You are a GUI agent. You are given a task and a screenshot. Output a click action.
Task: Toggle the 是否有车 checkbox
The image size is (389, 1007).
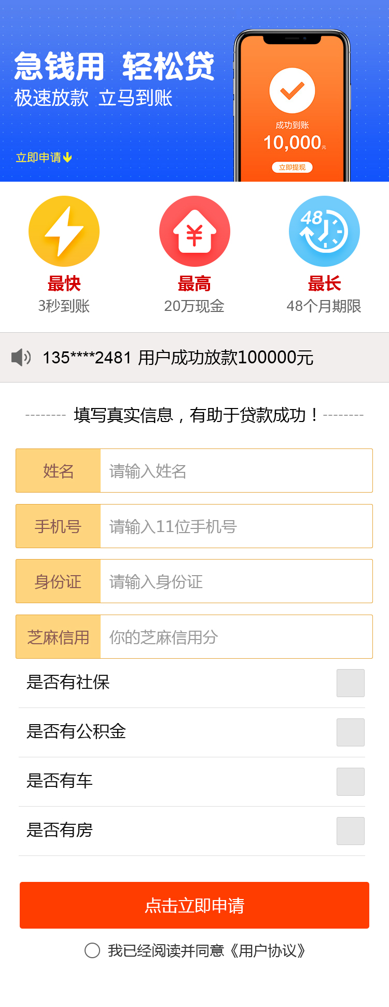[x=350, y=782]
